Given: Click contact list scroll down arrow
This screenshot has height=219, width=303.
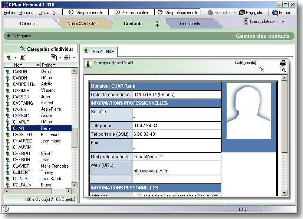Looking at the screenshot, I should (75, 185).
